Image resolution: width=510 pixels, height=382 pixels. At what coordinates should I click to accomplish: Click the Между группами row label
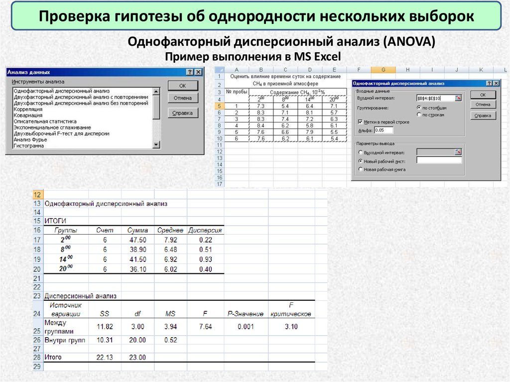pyautogui.click(x=66, y=326)
